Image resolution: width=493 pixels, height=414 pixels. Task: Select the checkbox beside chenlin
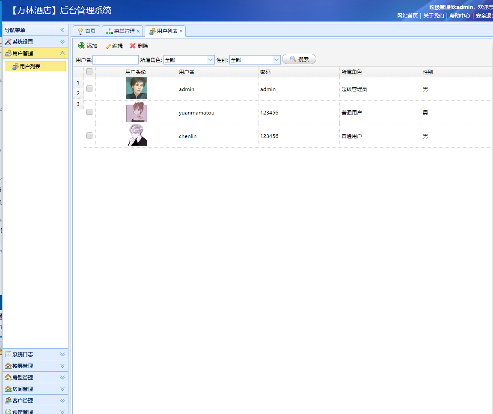tap(89, 135)
